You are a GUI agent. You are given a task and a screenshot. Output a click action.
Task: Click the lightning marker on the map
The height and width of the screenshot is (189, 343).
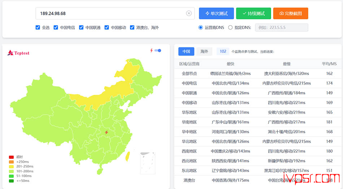[106, 132]
